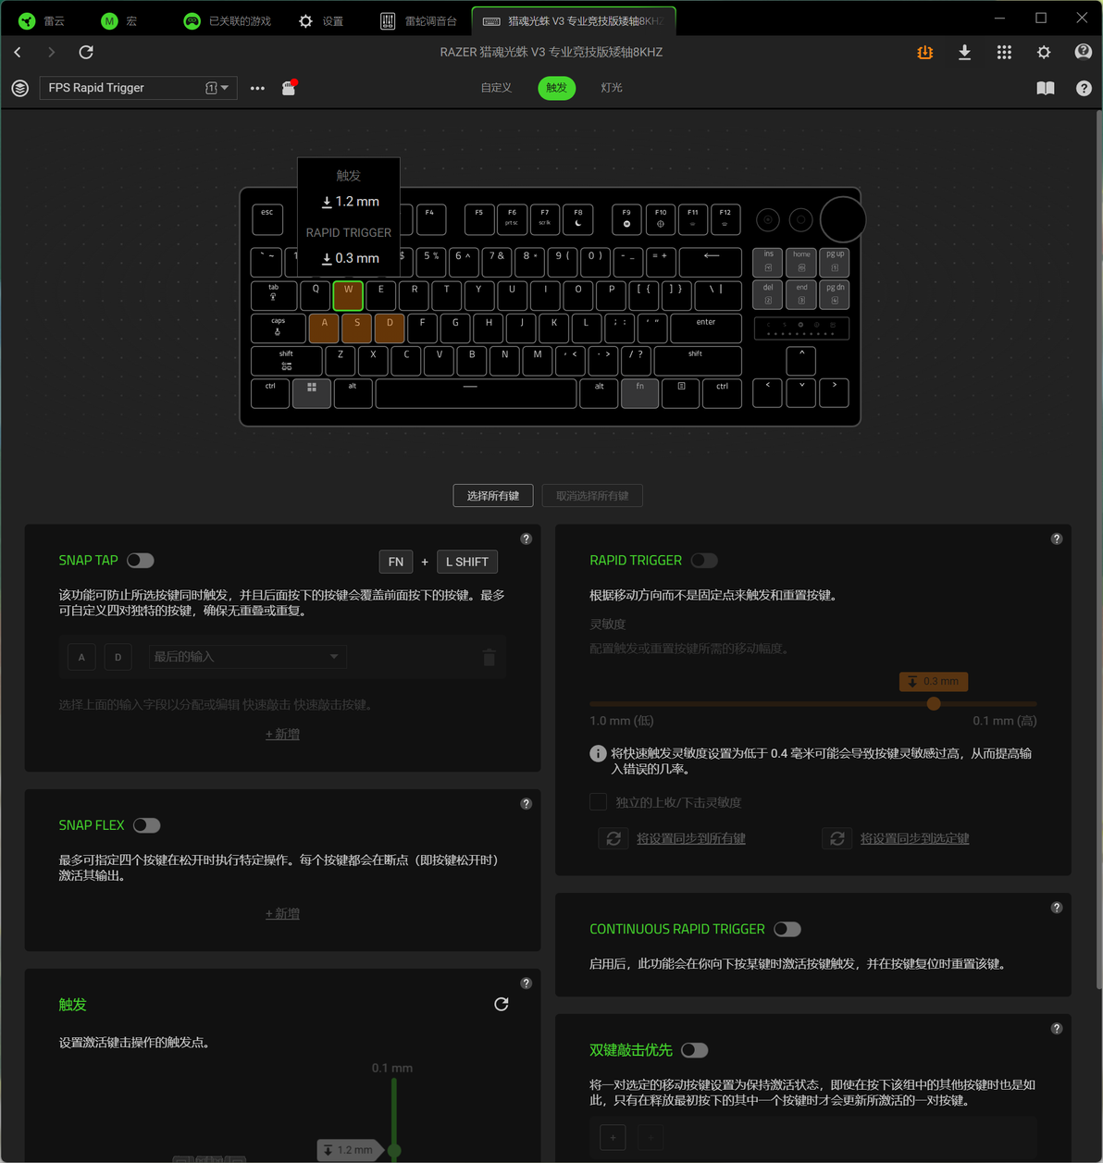Click the S key on the keyboard
Viewport: 1103px width, 1163px height.
coord(357,328)
